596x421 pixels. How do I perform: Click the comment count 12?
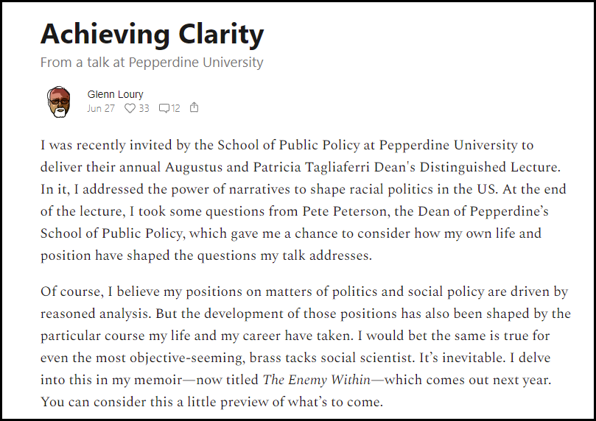tap(175, 108)
